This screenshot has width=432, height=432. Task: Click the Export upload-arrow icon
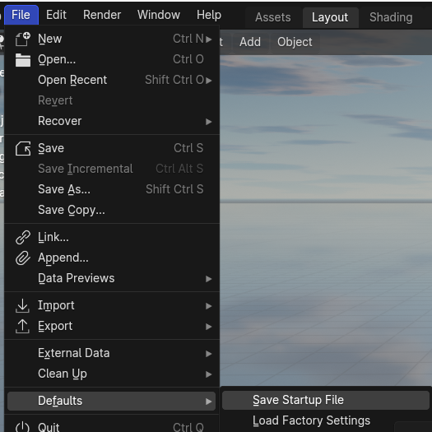coord(22,327)
